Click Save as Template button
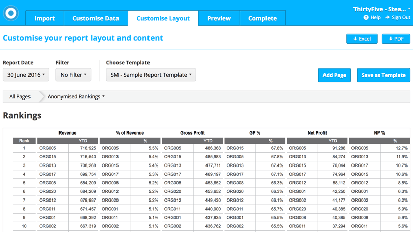This screenshot has width=413, height=232. pyautogui.click(x=383, y=75)
